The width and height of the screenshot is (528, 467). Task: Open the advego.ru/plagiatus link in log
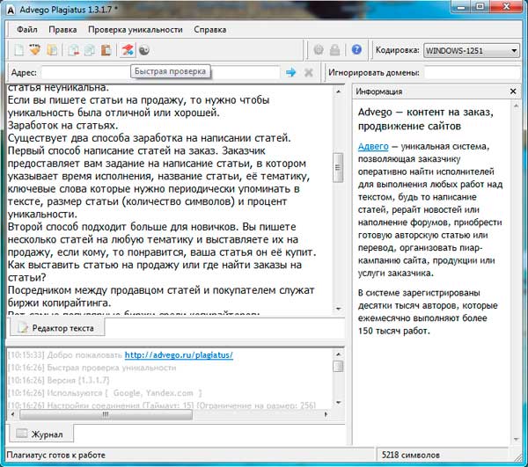click(x=179, y=355)
